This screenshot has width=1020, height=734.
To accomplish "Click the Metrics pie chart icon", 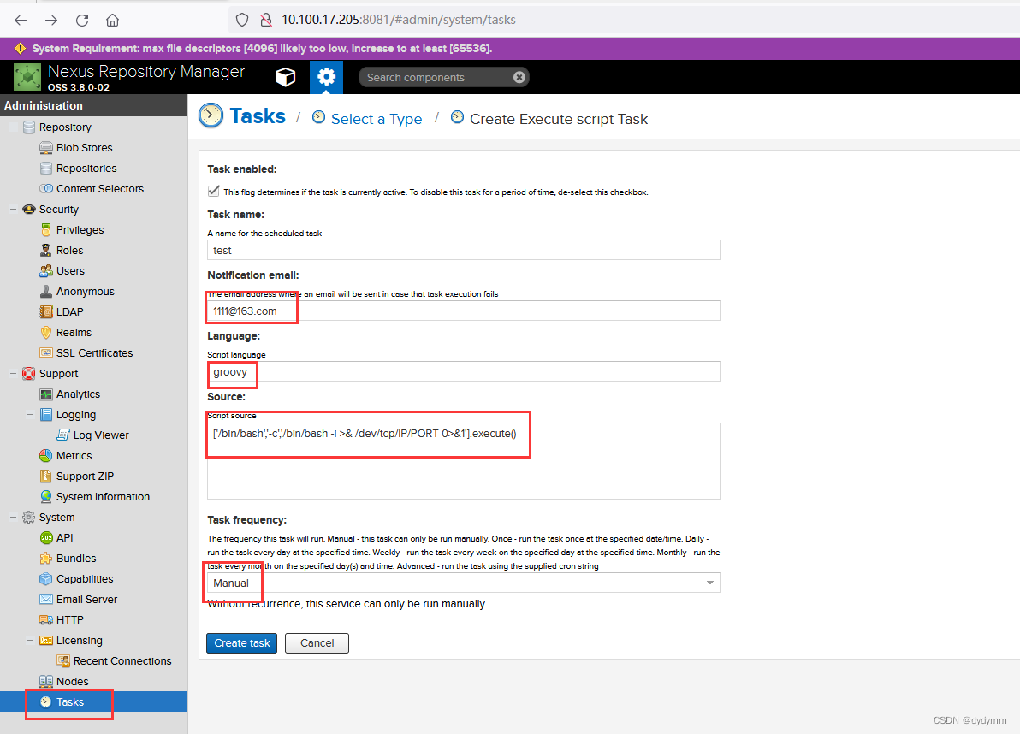I will coord(46,456).
